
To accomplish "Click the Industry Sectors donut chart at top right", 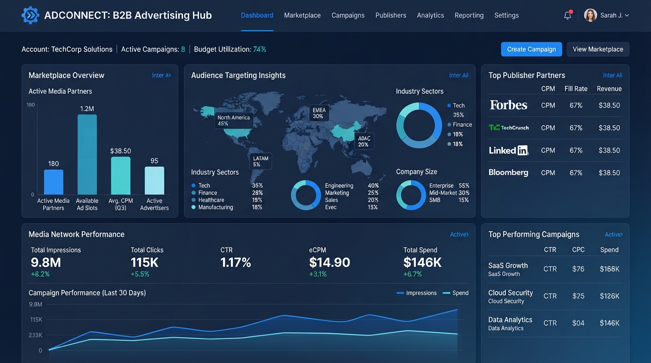I will (419, 125).
